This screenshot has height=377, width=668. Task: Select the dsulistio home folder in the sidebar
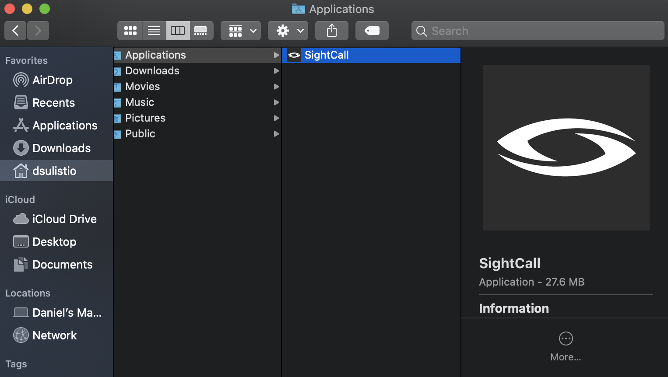56,171
